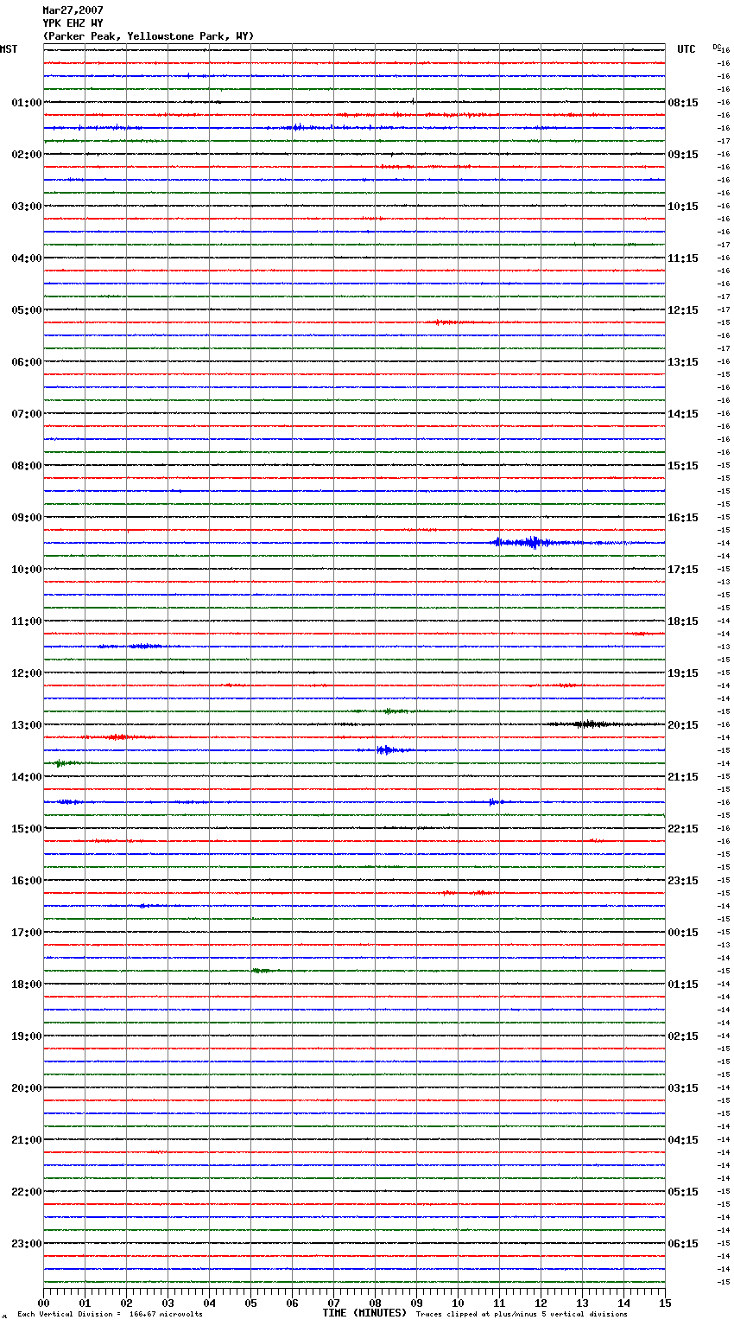Click the "03:15" UTC time label

[x=683, y=1088]
